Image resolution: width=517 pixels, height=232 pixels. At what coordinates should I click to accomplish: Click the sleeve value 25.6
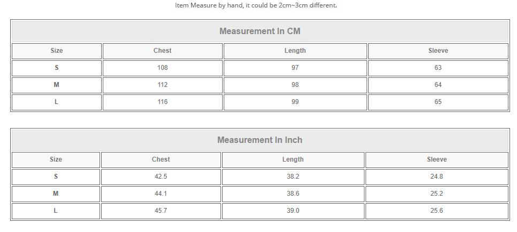point(437,211)
